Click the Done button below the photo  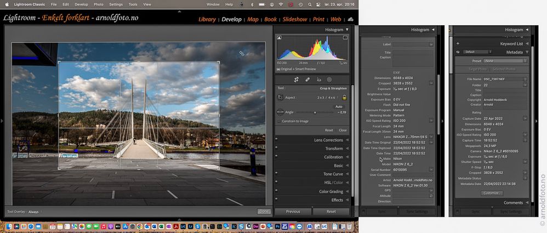264,212
